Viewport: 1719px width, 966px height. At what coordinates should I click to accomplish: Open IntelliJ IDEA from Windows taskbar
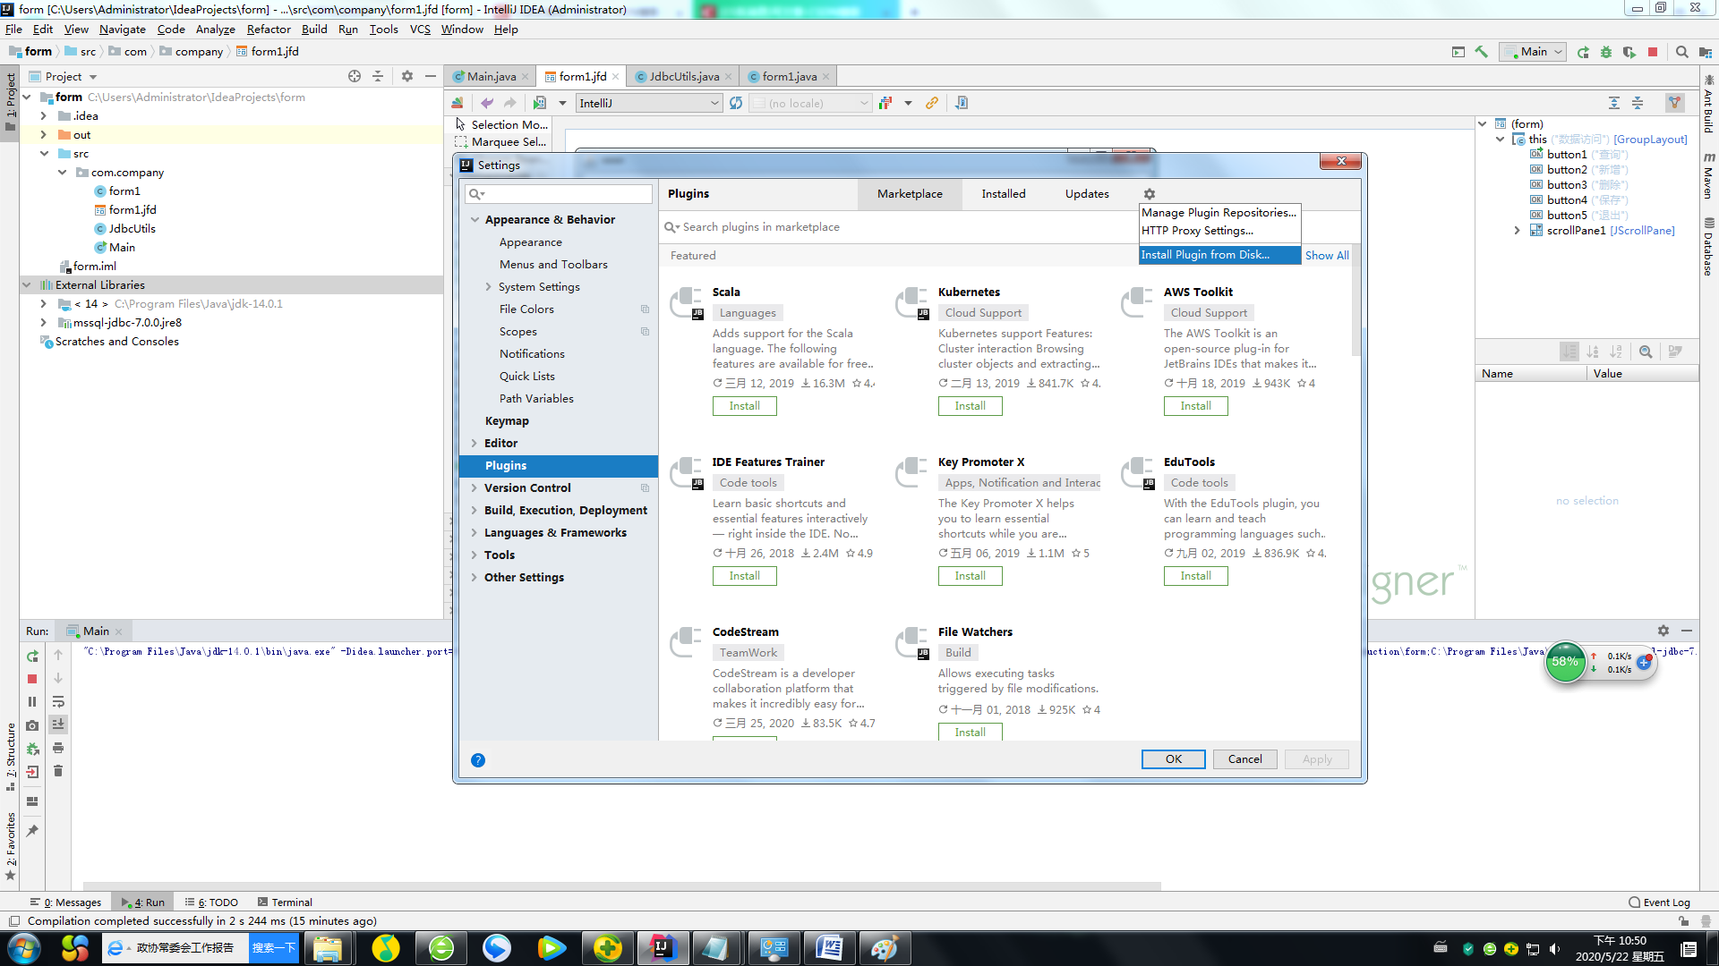(663, 948)
